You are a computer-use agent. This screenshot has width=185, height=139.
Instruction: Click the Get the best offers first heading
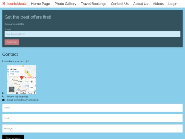28,17
